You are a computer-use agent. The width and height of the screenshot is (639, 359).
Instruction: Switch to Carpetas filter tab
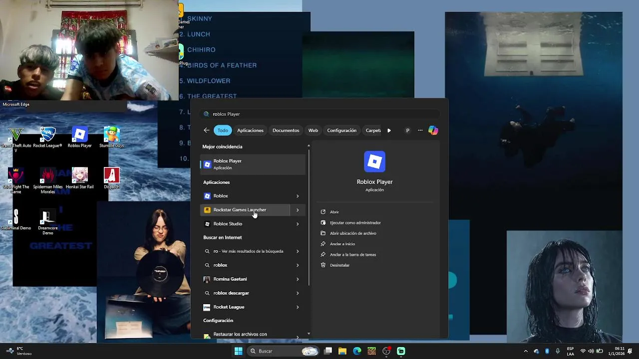373,130
